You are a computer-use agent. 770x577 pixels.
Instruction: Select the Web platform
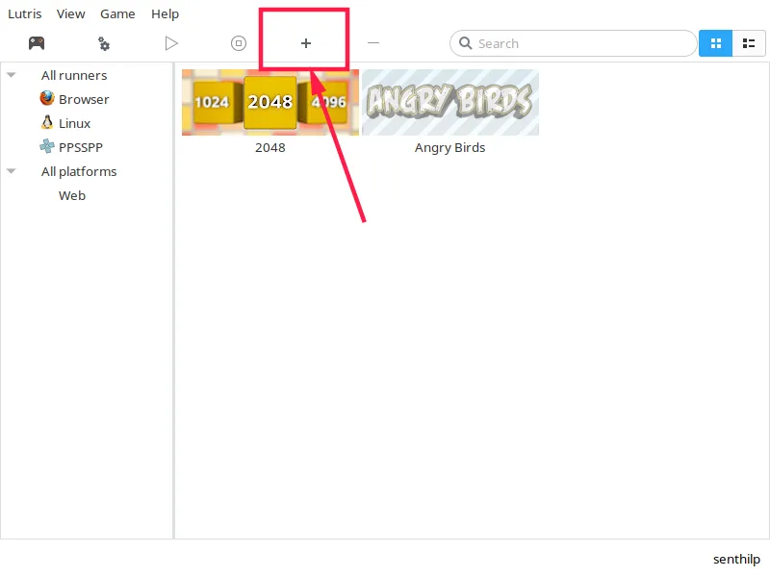(x=72, y=196)
